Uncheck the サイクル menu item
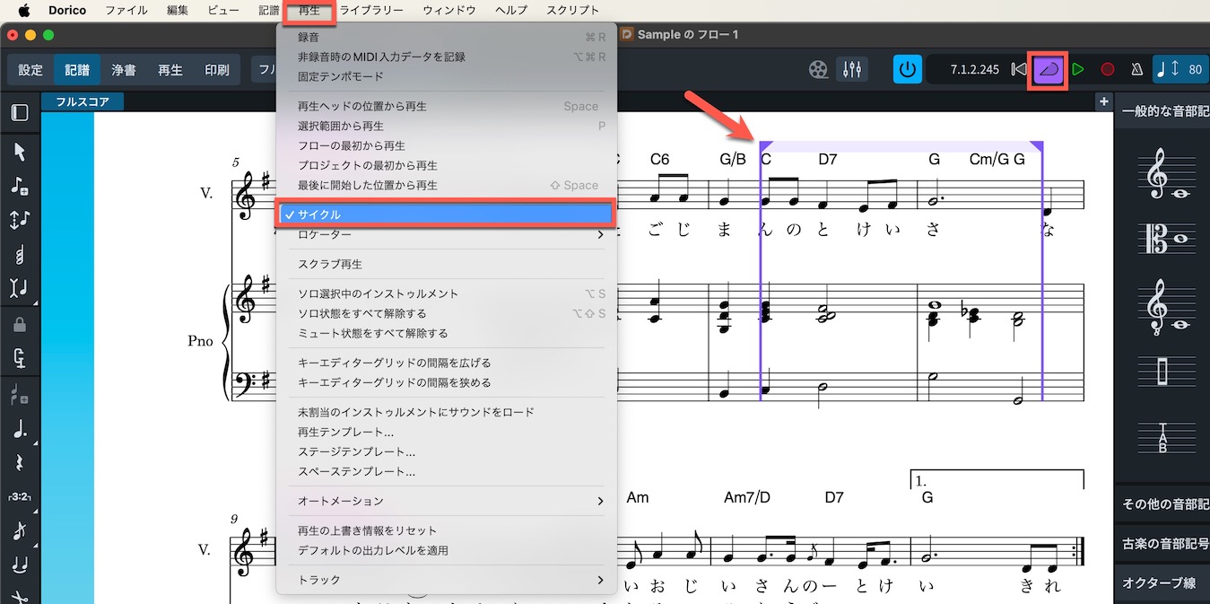The height and width of the screenshot is (604, 1210). (x=447, y=214)
